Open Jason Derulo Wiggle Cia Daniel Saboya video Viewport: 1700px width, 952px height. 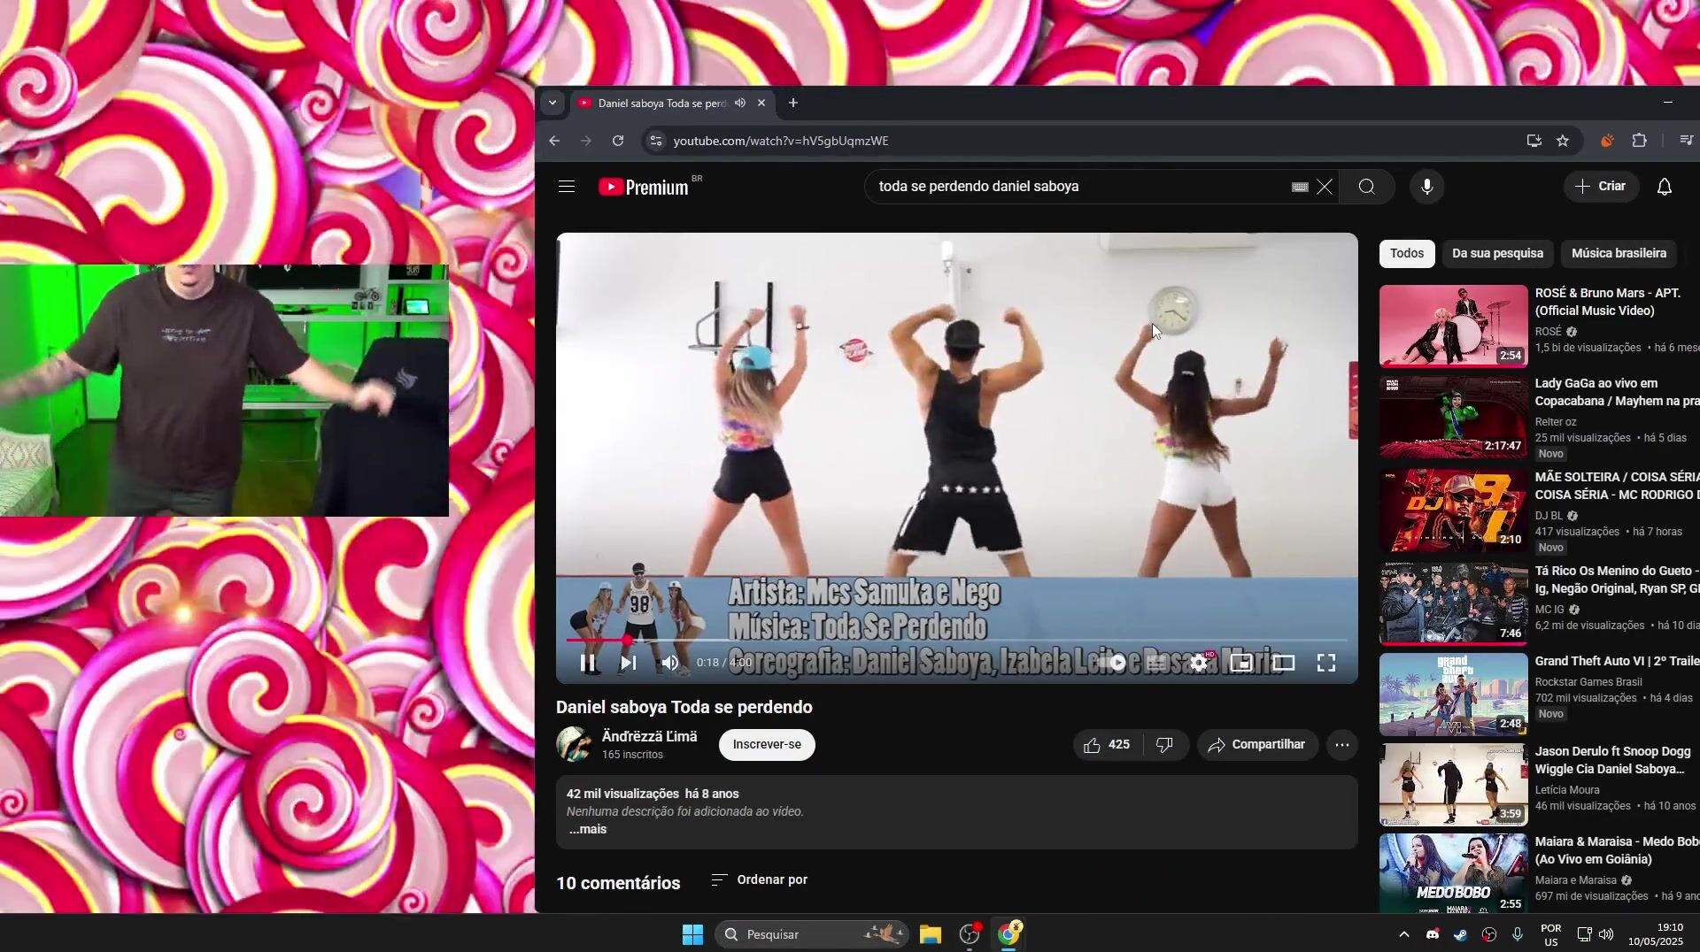(1454, 785)
